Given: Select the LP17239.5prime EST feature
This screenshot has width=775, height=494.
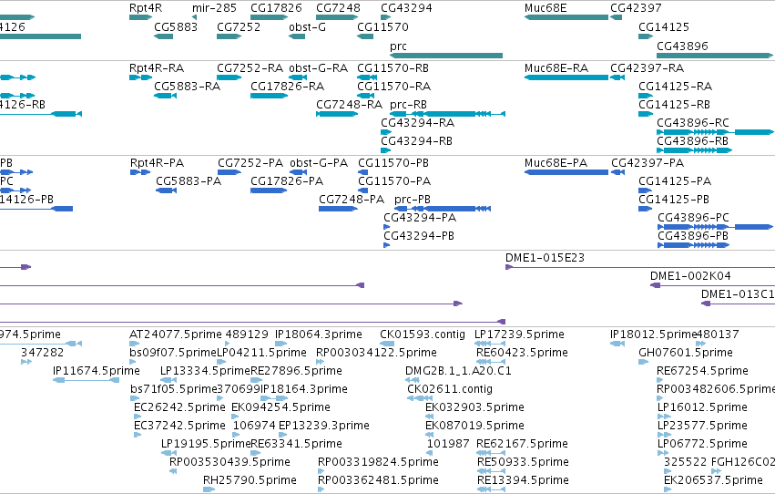Looking at the screenshot, I should (x=490, y=344).
